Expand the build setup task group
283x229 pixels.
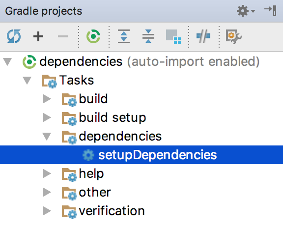47,117
